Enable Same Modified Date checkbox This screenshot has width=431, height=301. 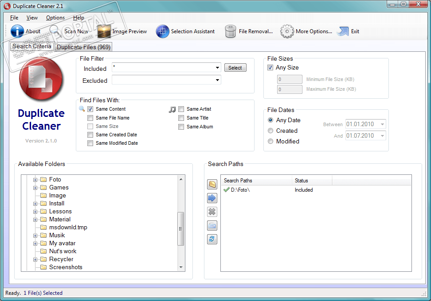click(x=90, y=143)
